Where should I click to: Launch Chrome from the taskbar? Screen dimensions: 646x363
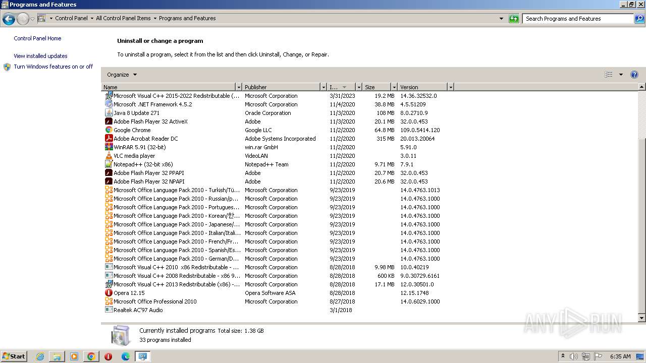point(91,356)
